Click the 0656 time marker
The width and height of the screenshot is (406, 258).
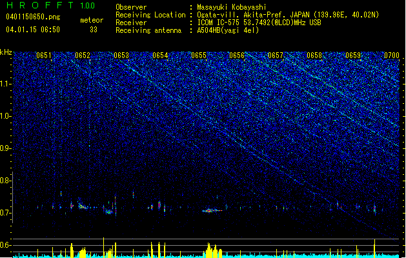237,55
